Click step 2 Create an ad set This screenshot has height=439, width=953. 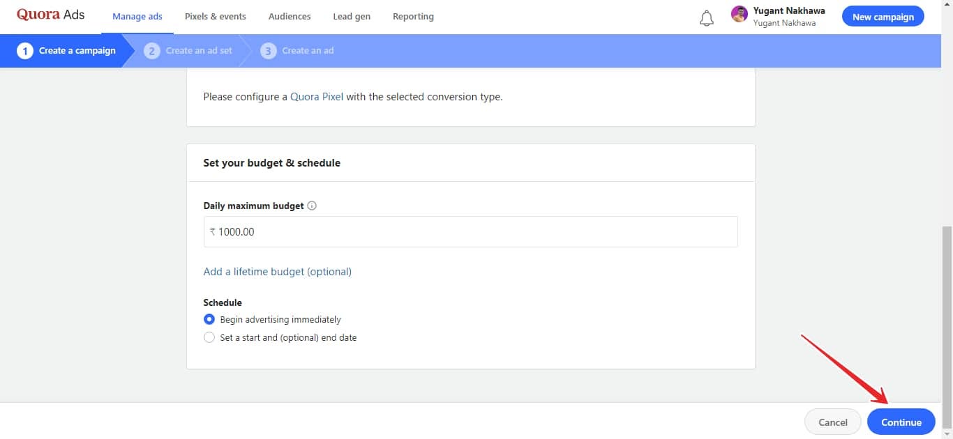tap(190, 51)
